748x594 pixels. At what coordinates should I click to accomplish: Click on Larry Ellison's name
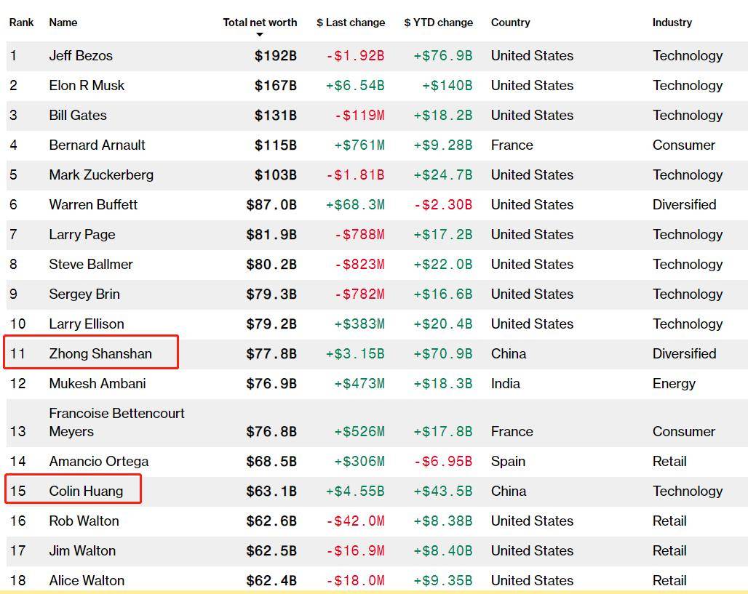(87, 324)
